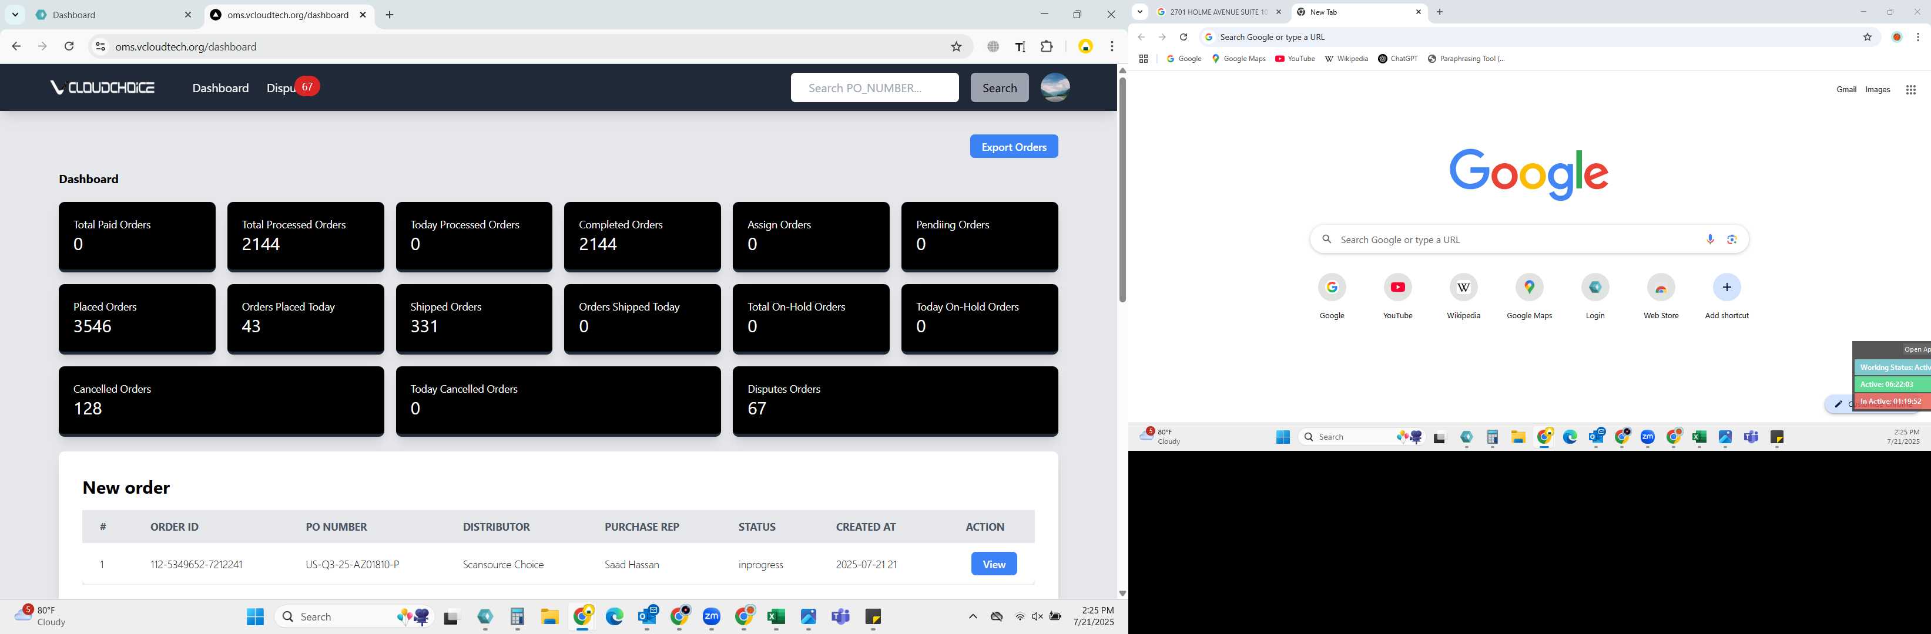
Task: Open the user avatar in CloudChoice header
Action: point(1055,87)
